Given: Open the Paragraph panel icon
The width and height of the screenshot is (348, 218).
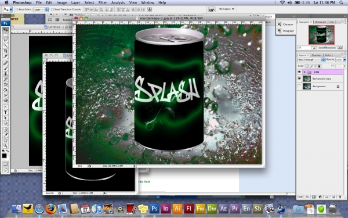Looking at the screenshot, I should (x=279, y=31).
